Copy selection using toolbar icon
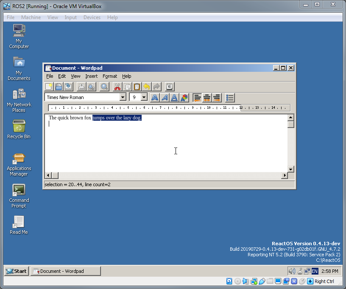 [x=127, y=87]
